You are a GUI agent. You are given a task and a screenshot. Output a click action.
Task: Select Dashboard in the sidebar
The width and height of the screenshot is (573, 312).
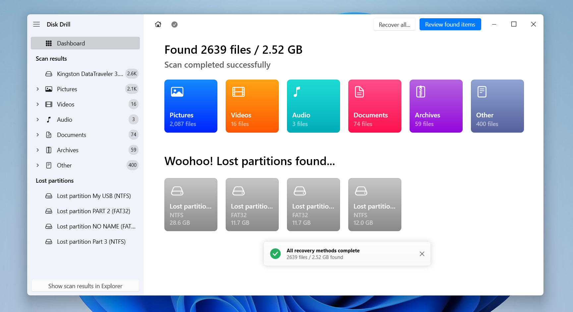[85, 43]
